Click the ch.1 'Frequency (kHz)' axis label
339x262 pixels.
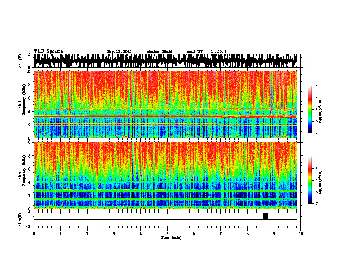[24, 99]
